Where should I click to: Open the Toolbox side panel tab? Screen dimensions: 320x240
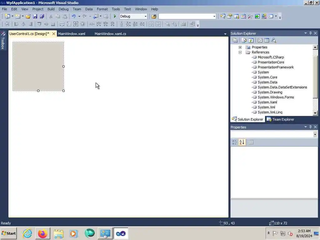[2, 40]
